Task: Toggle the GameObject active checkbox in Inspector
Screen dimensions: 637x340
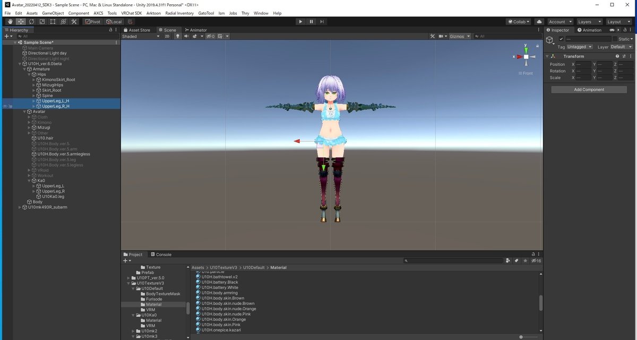Action: coord(561,39)
